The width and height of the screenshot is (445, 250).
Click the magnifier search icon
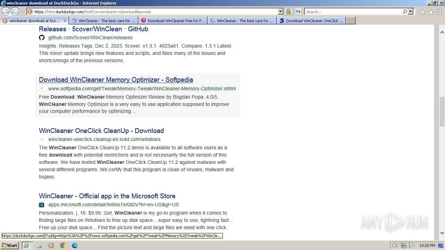(405, 12)
